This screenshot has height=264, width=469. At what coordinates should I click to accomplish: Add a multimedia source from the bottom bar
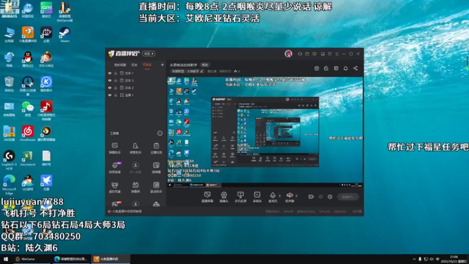[257, 197]
